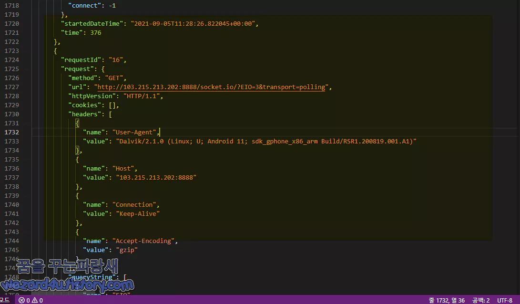
Task: Place cursor on the Dalvik user-agent value
Action: [x=266, y=141]
